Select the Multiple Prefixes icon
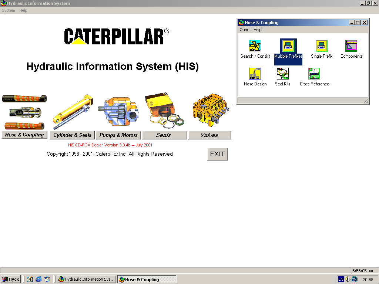 click(x=288, y=46)
